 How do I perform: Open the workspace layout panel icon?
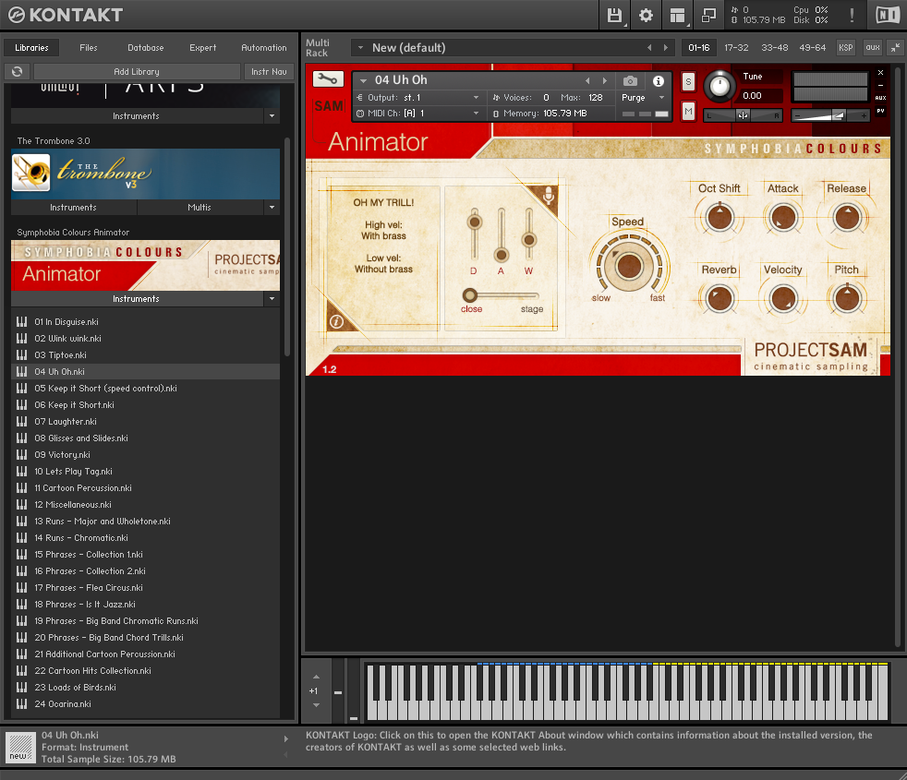coord(677,15)
